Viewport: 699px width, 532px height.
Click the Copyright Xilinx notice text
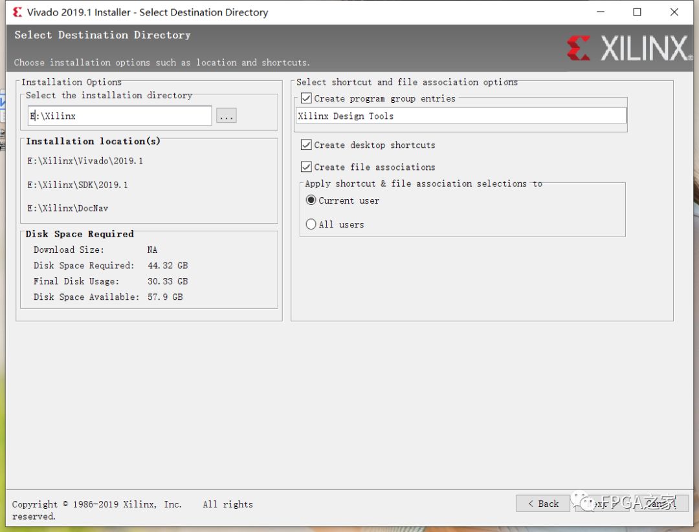pos(132,510)
